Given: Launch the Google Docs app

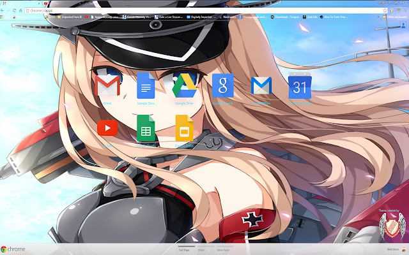Looking at the screenshot, I should pyautogui.click(x=146, y=85).
